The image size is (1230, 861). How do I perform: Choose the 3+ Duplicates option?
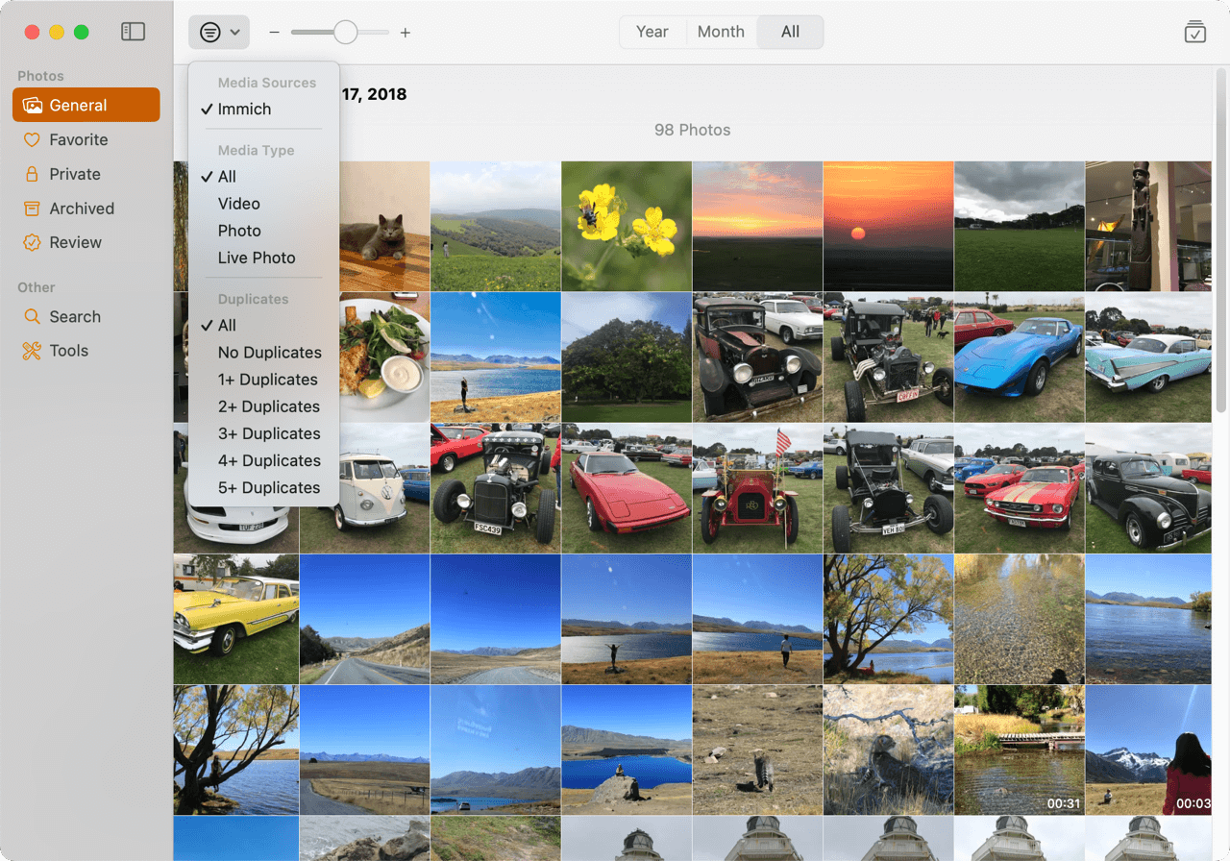coord(267,433)
